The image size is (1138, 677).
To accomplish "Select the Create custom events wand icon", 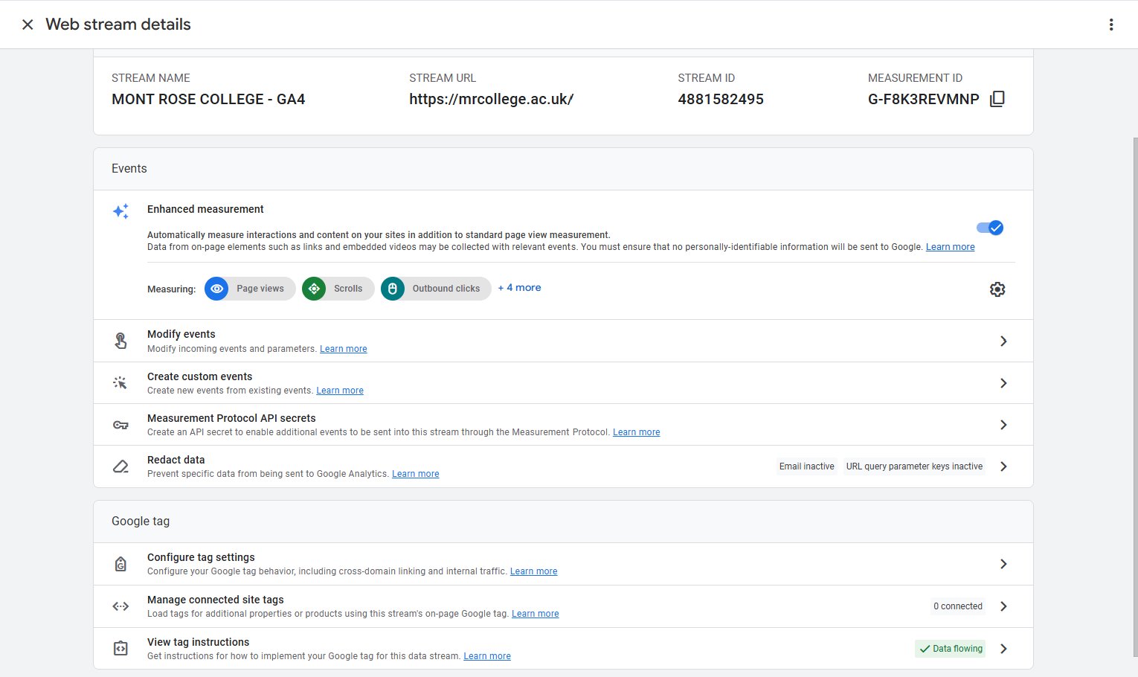I will click(x=120, y=382).
